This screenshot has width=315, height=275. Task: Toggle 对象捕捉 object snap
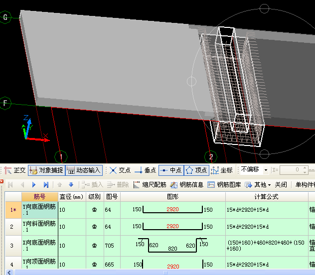[x=47, y=170]
